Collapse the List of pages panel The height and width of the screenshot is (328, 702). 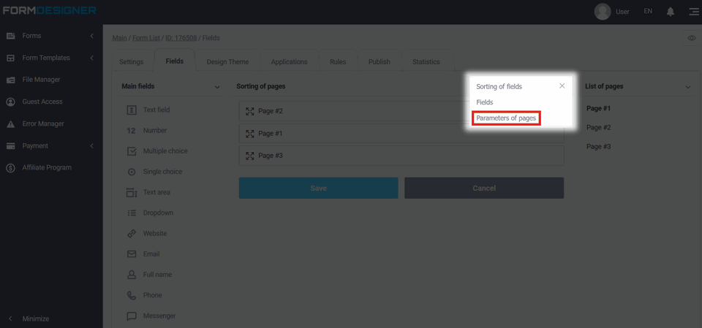tap(687, 87)
